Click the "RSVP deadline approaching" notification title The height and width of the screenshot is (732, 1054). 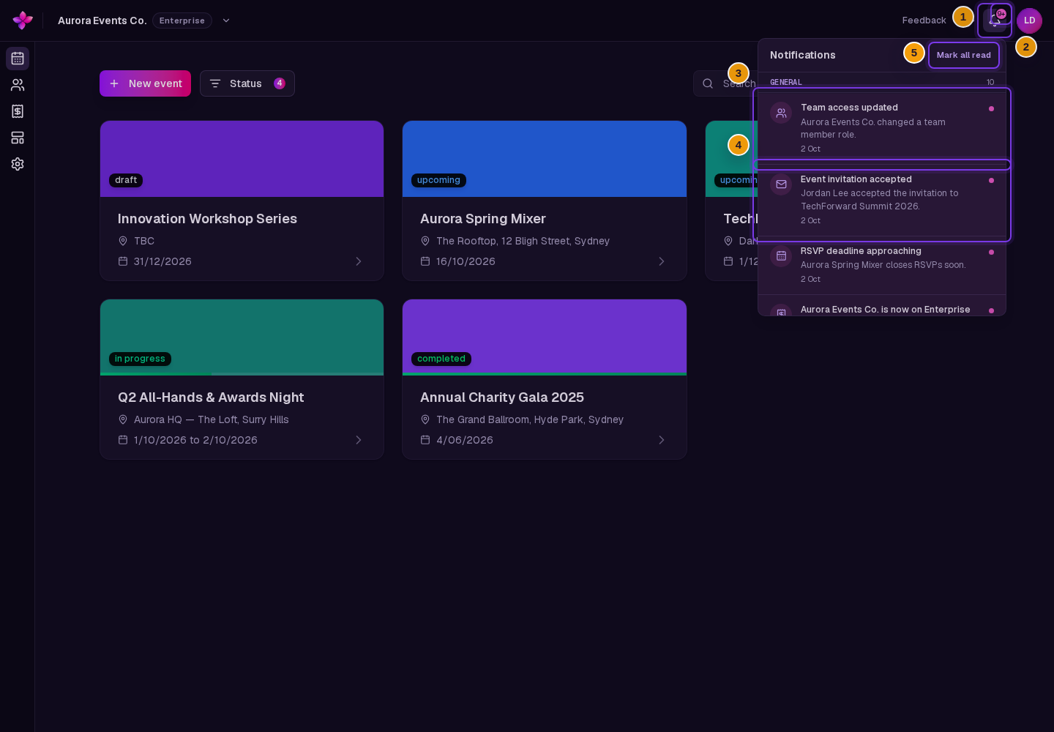(861, 251)
